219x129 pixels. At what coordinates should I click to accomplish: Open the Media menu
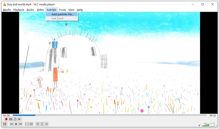(7, 10)
